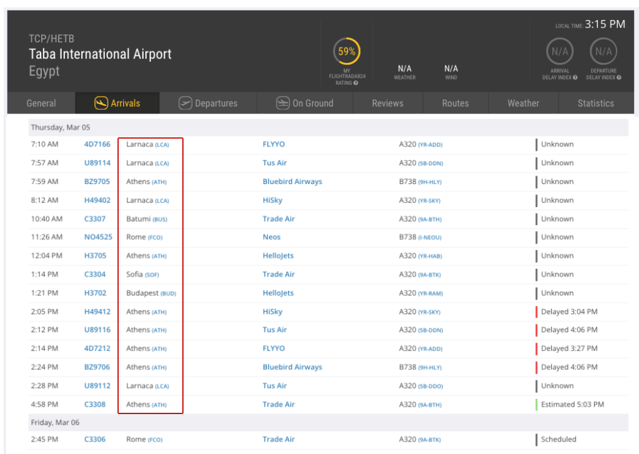Open flight 4D7166 details
The height and width of the screenshot is (454, 639).
click(97, 144)
